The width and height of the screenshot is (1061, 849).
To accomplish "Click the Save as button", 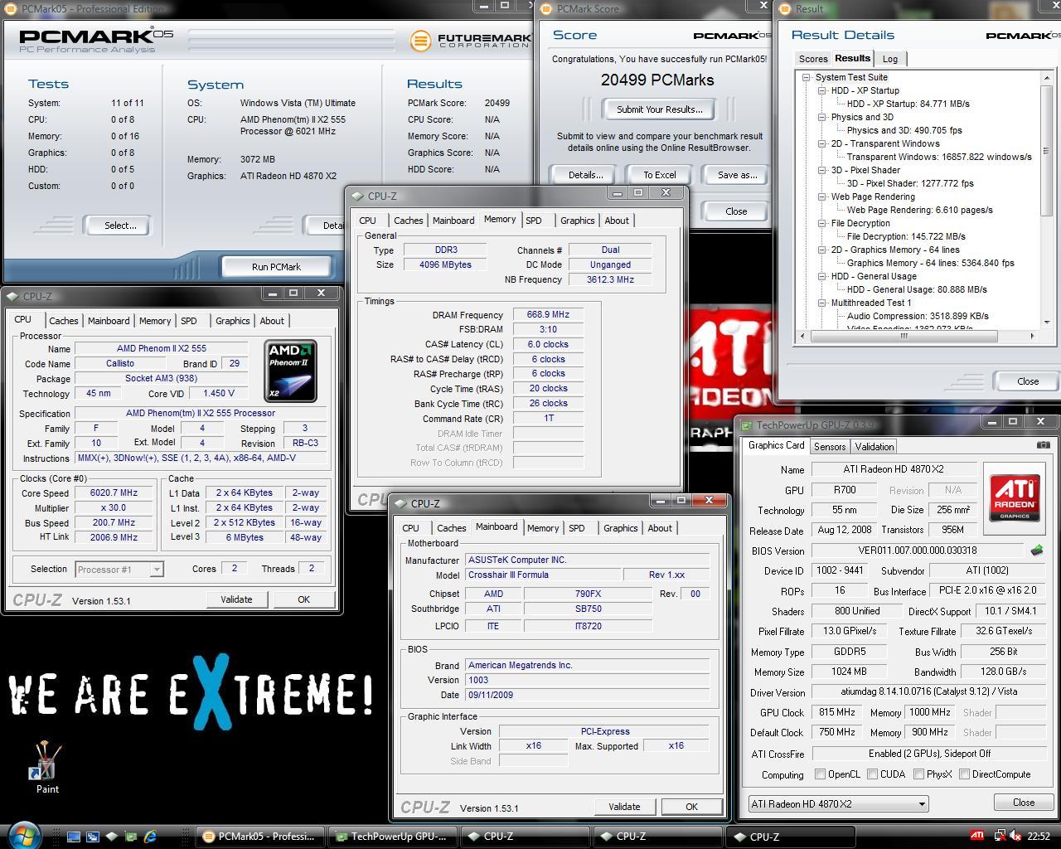I will 737,175.
